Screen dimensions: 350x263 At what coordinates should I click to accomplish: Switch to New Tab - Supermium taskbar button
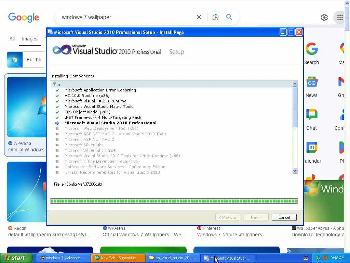(x=118, y=258)
